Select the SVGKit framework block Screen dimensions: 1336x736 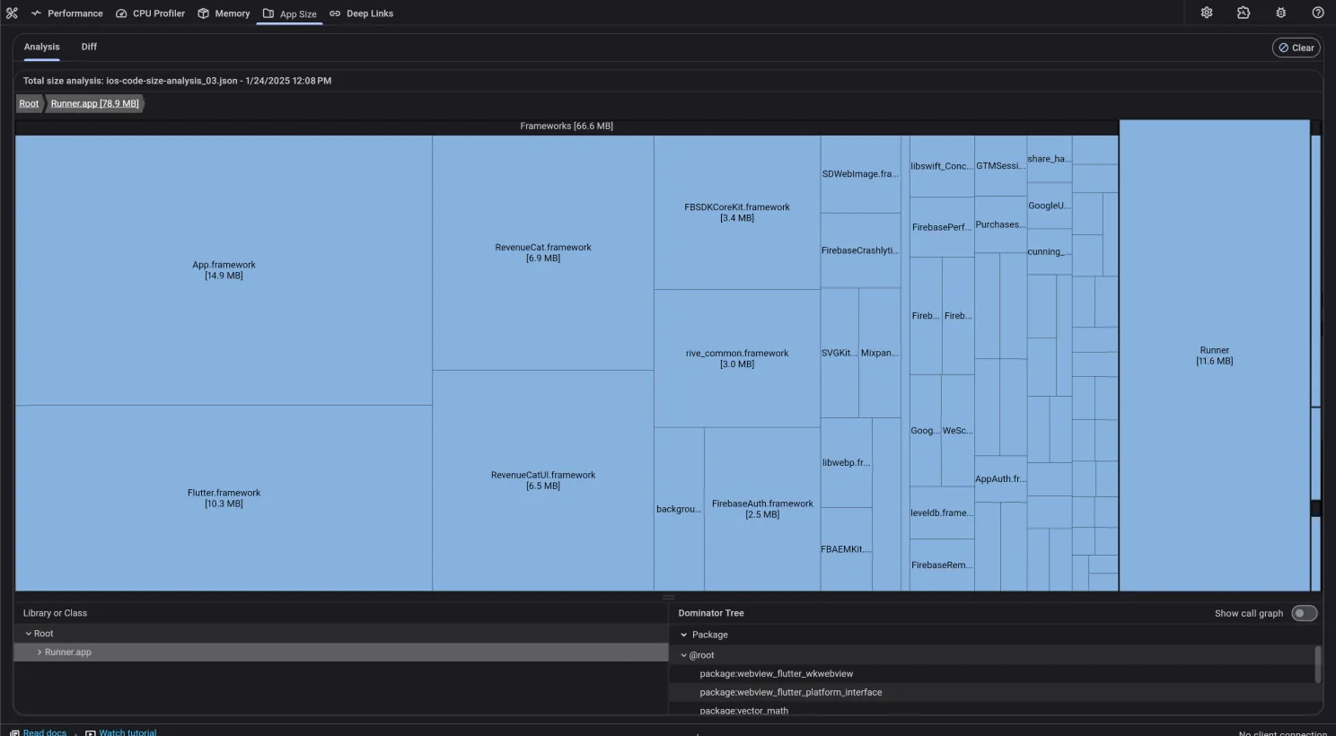[x=839, y=353]
